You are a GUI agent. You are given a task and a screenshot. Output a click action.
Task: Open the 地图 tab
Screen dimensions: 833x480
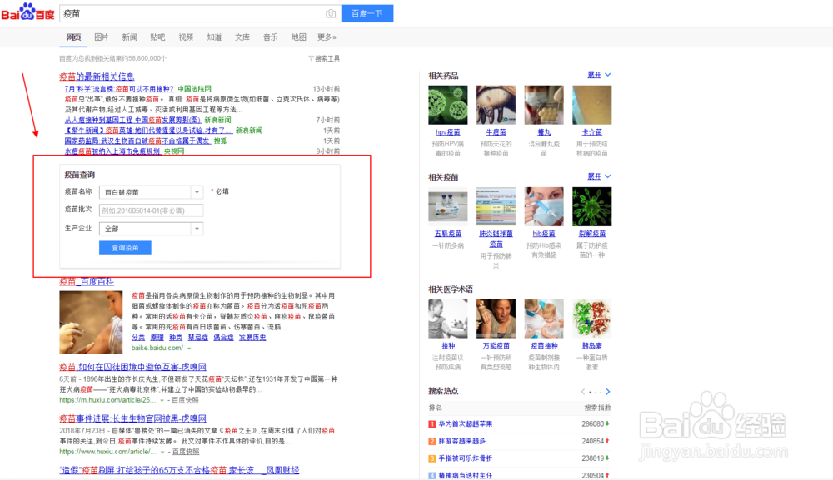click(298, 37)
